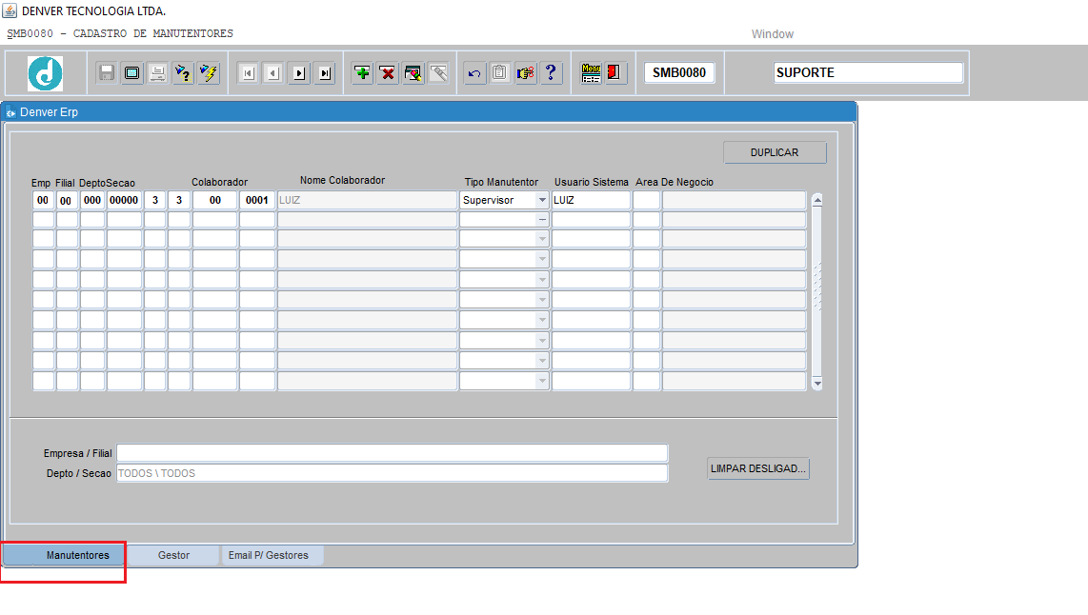Click the SMB0080 program code field
The height and width of the screenshot is (615, 1088).
(x=679, y=72)
